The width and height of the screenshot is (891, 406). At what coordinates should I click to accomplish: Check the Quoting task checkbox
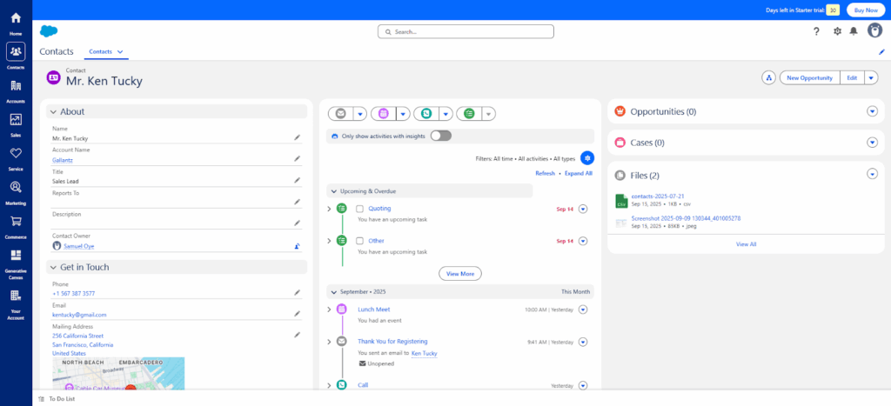(x=360, y=209)
